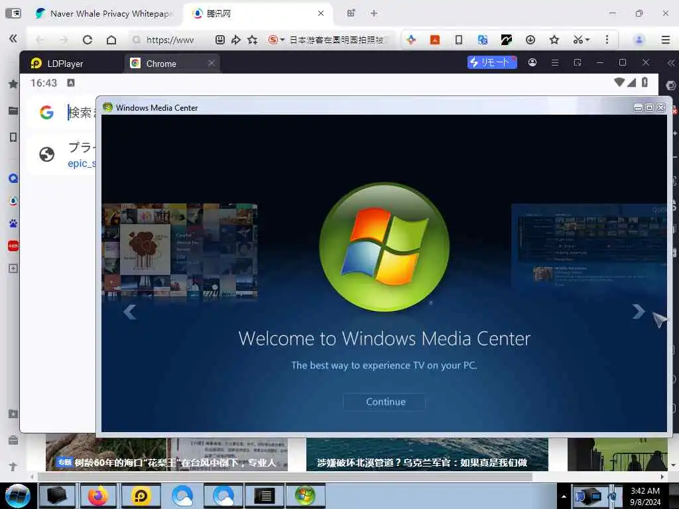The image size is (679, 509).
Task: Open the bookmarks star in extension toolbar
Action: (x=554, y=40)
